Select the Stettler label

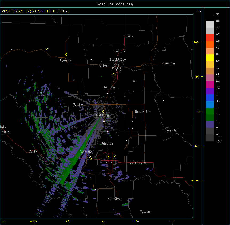[x=169, y=63]
